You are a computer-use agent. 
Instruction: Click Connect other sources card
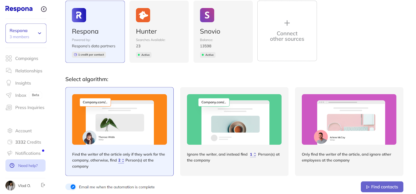pyautogui.click(x=287, y=31)
